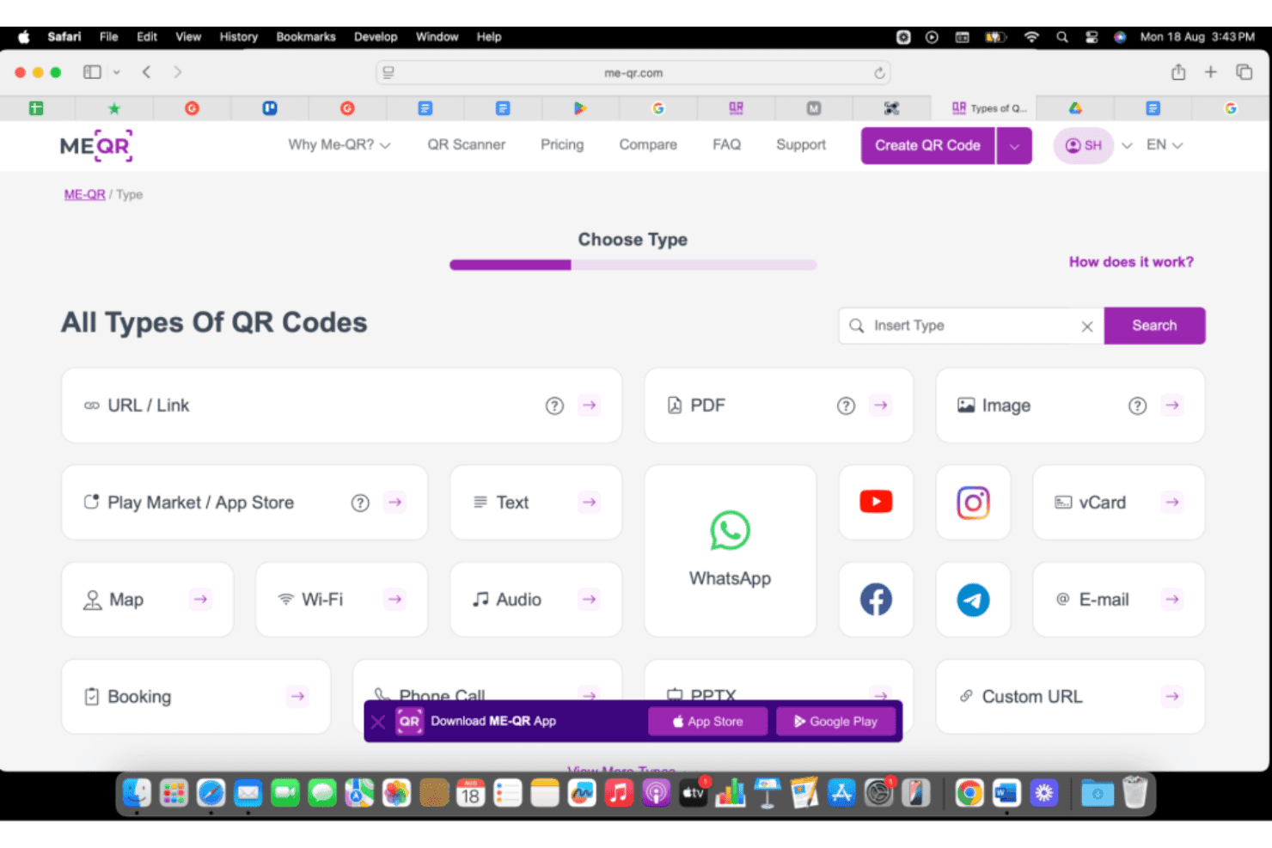Click the Wi-Fi status icon in menu bar

[1031, 37]
